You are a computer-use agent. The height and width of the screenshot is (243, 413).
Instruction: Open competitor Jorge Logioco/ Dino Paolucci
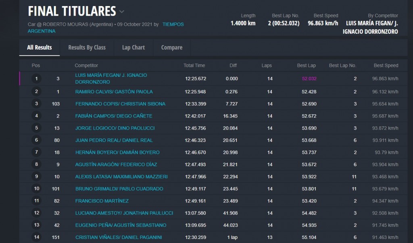coord(115,128)
